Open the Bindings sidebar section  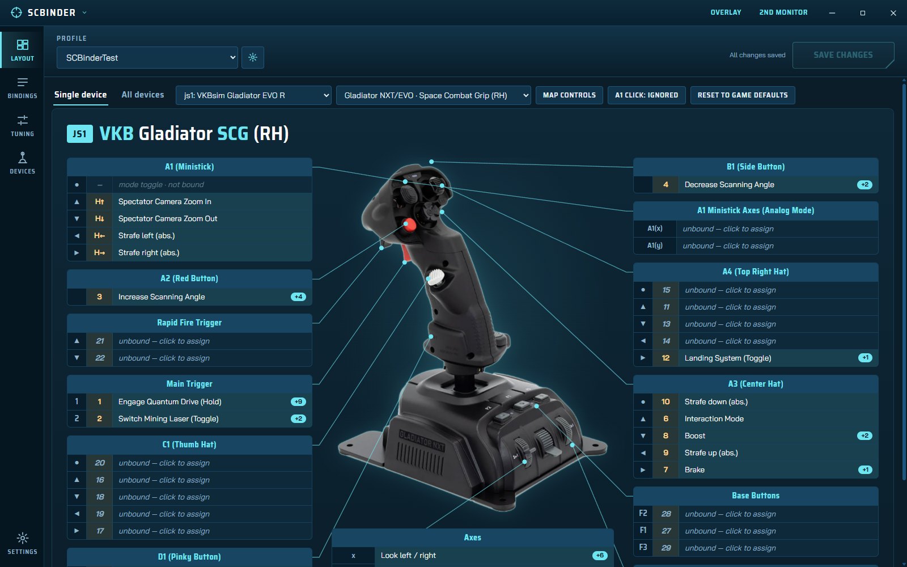22,88
